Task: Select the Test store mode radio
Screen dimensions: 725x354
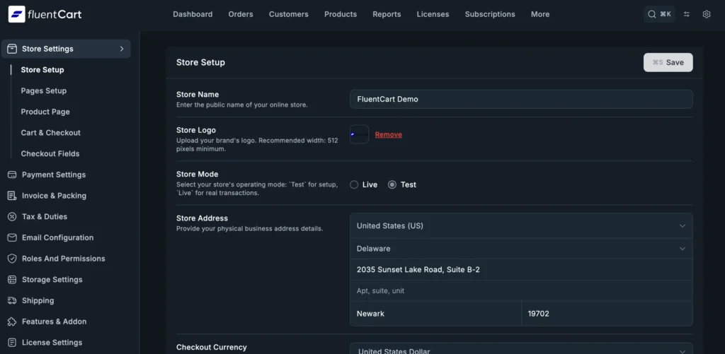Action: (x=392, y=184)
